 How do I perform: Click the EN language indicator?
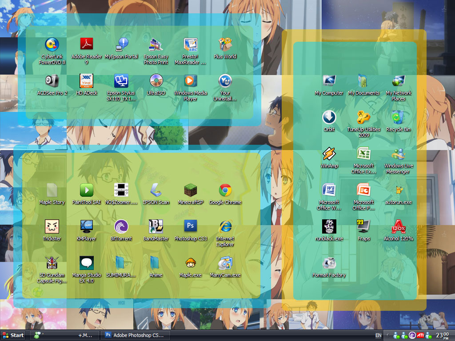[x=379, y=335]
